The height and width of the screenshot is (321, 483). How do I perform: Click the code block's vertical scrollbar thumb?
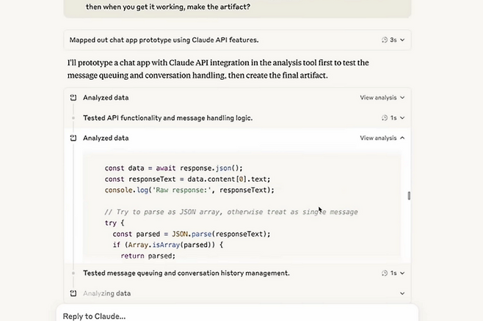[409, 196]
